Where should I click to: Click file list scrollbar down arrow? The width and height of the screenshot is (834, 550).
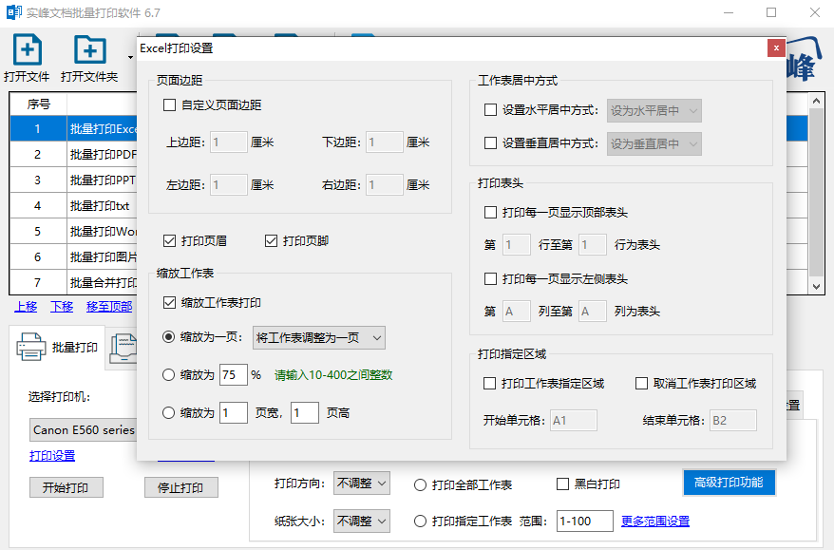click(x=817, y=286)
